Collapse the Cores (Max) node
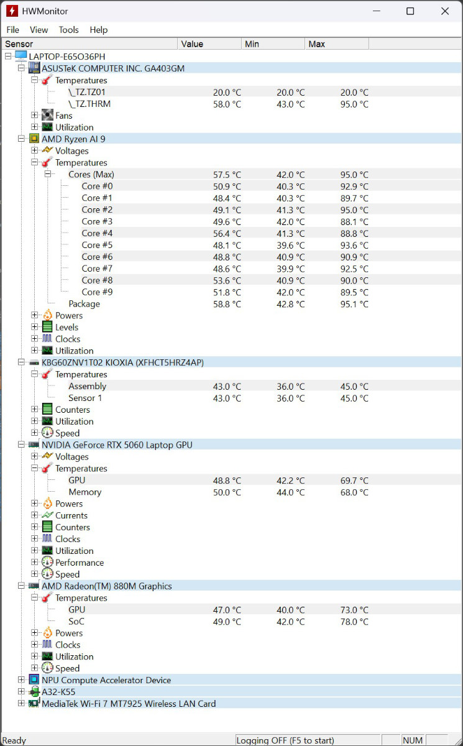The image size is (463, 746). pyautogui.click(x=48, y=175)
